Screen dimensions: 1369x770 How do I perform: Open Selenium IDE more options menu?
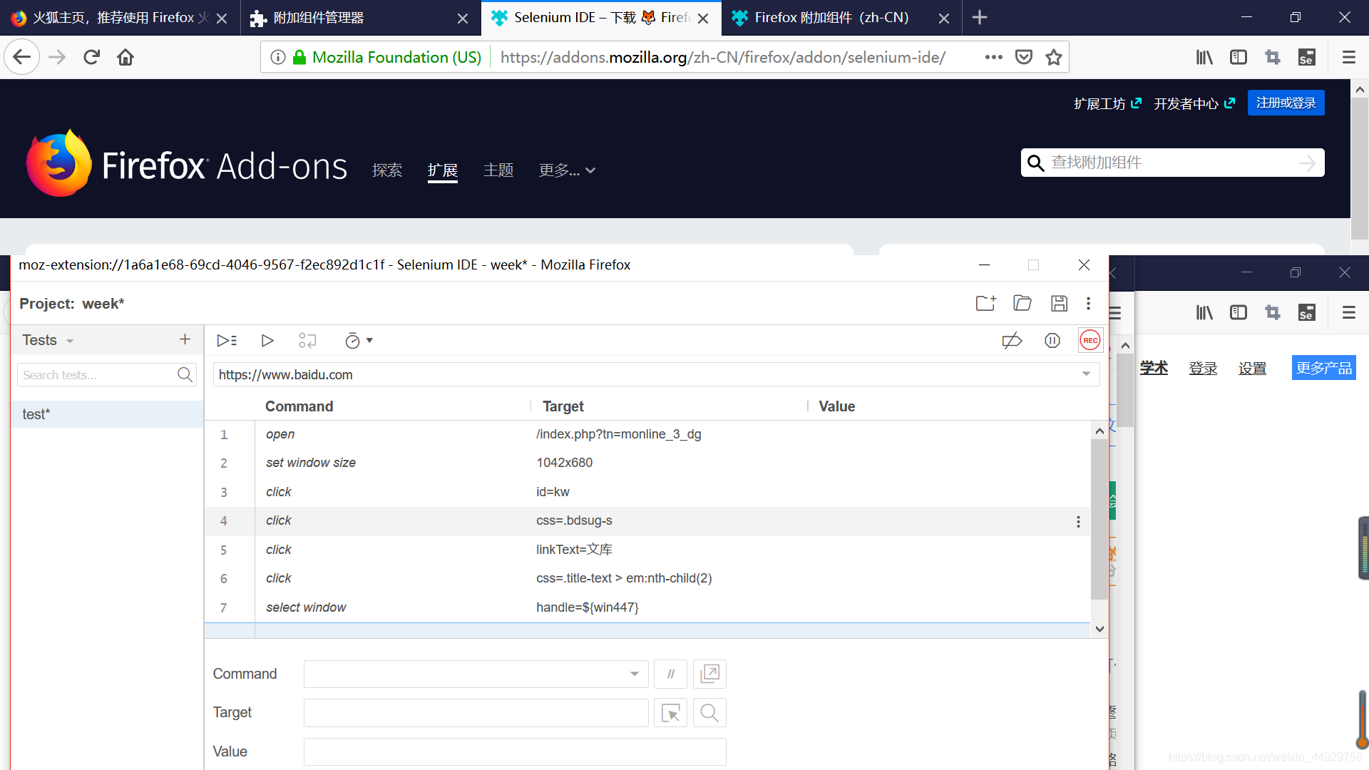click(x=1088, y=303)
